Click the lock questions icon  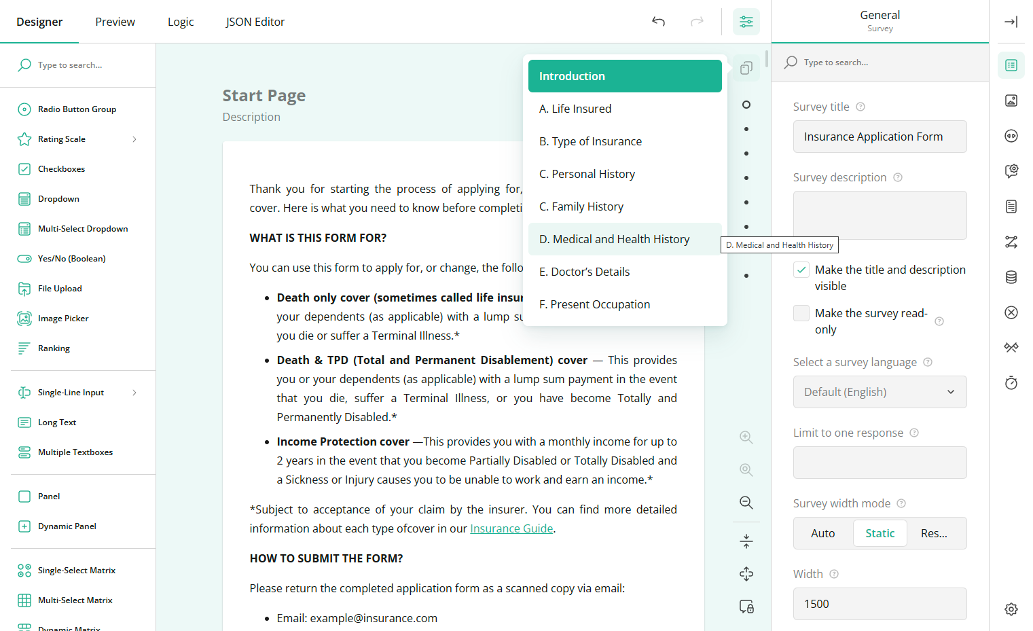746,607
